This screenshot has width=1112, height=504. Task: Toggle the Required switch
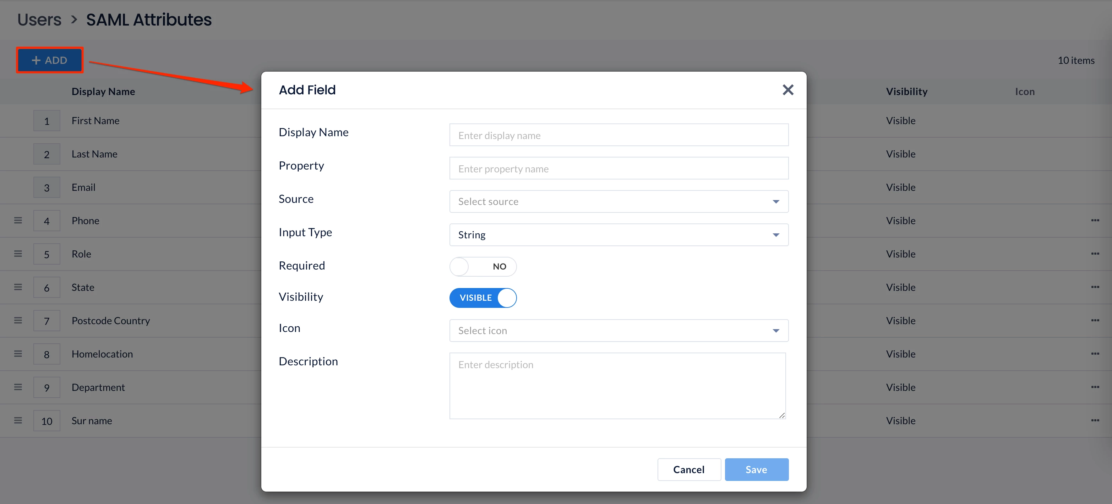point(483,266)
